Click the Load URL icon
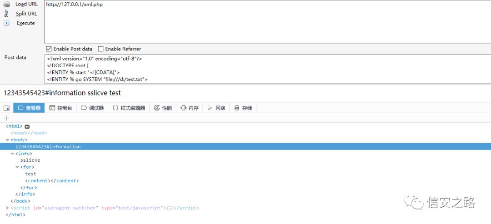This screenshot has width=491, height=224. coord(6,5)
